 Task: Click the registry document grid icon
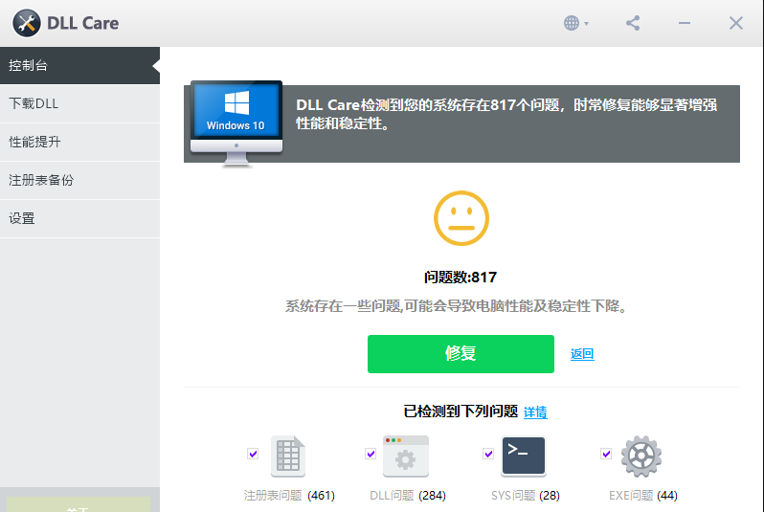(x=288, y=456)
